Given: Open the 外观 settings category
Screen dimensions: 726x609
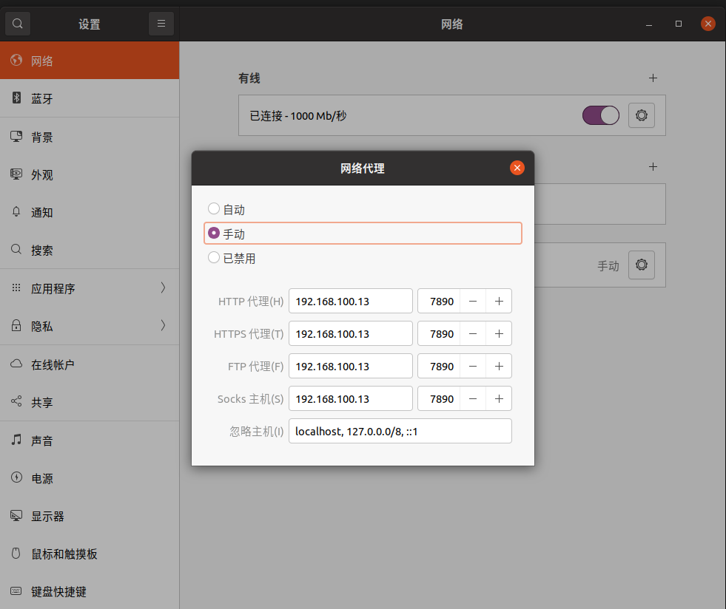Looking at the screenshot, I should [x=90, y=175].
